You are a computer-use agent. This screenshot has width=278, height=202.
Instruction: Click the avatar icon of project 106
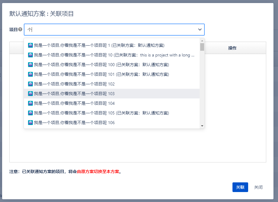point(30,123)
